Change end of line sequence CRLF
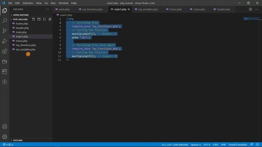The image size is (262, 147). 216,145
